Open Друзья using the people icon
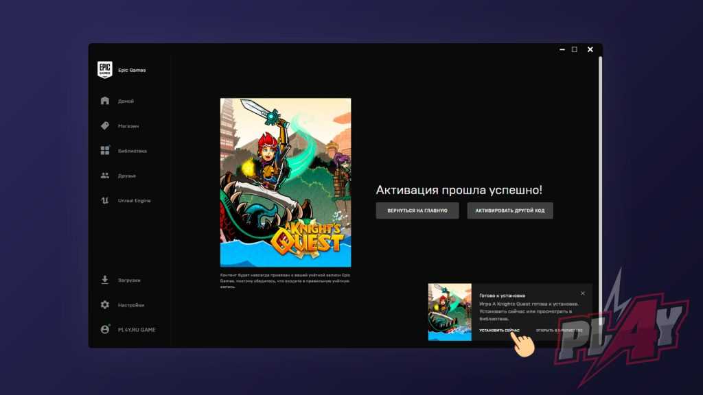 click(105, 176)
